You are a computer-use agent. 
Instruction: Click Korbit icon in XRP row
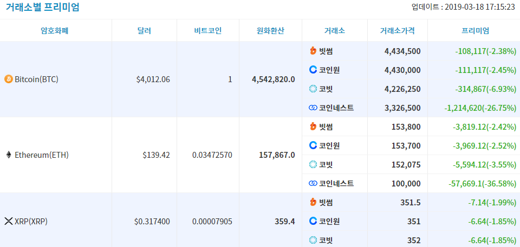(313, 240)
